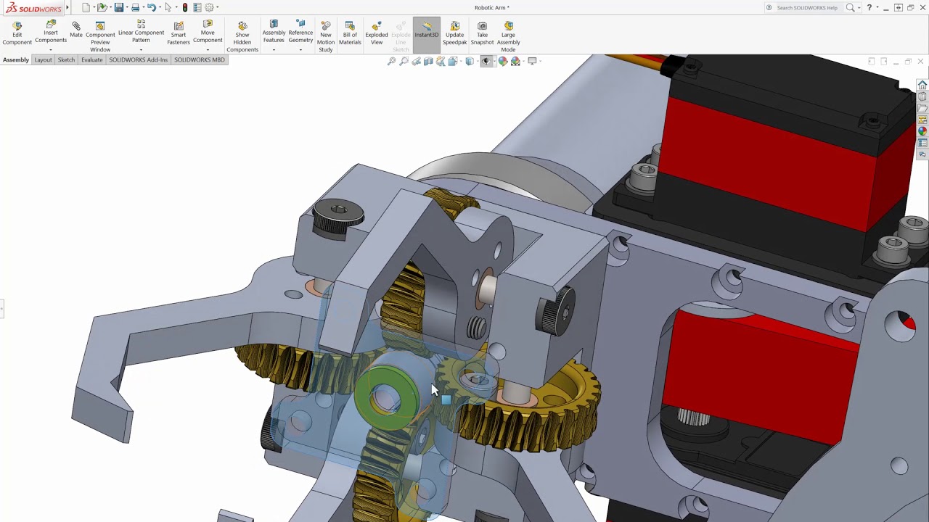Click Search SOLIDWORKS Help field
The image size is (929, 522).
[x=806, y=7]
